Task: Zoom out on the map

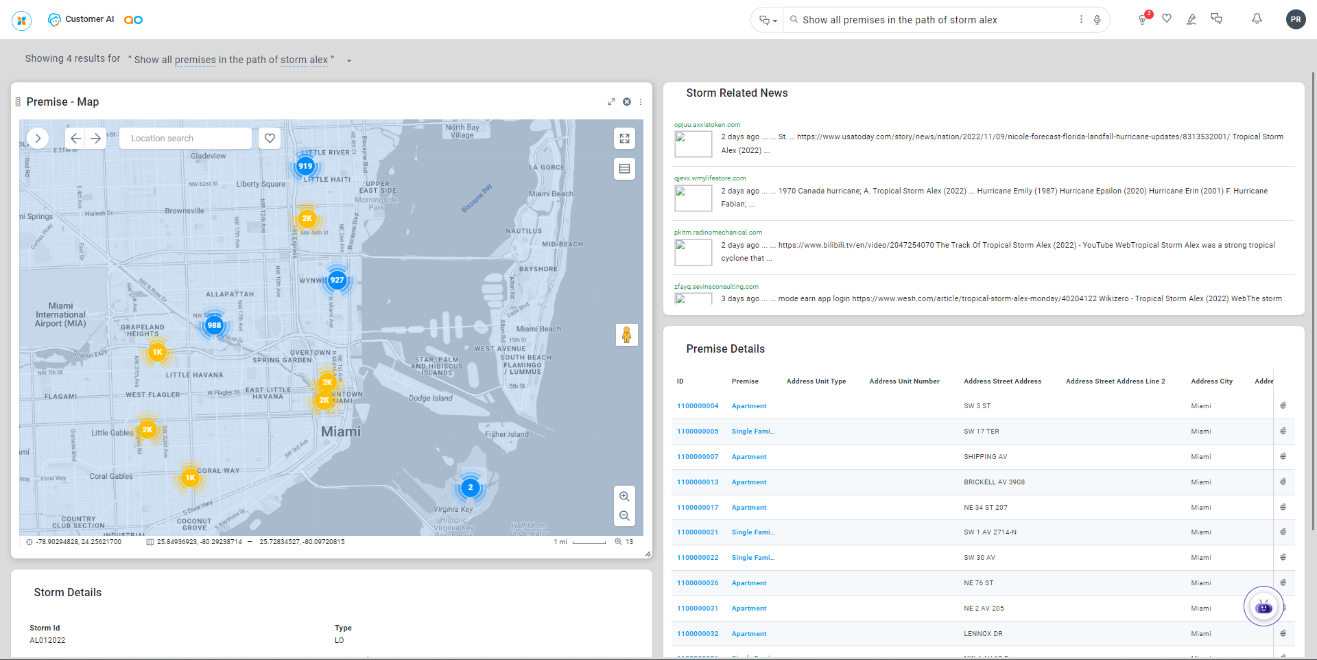Action: point(624,516)
